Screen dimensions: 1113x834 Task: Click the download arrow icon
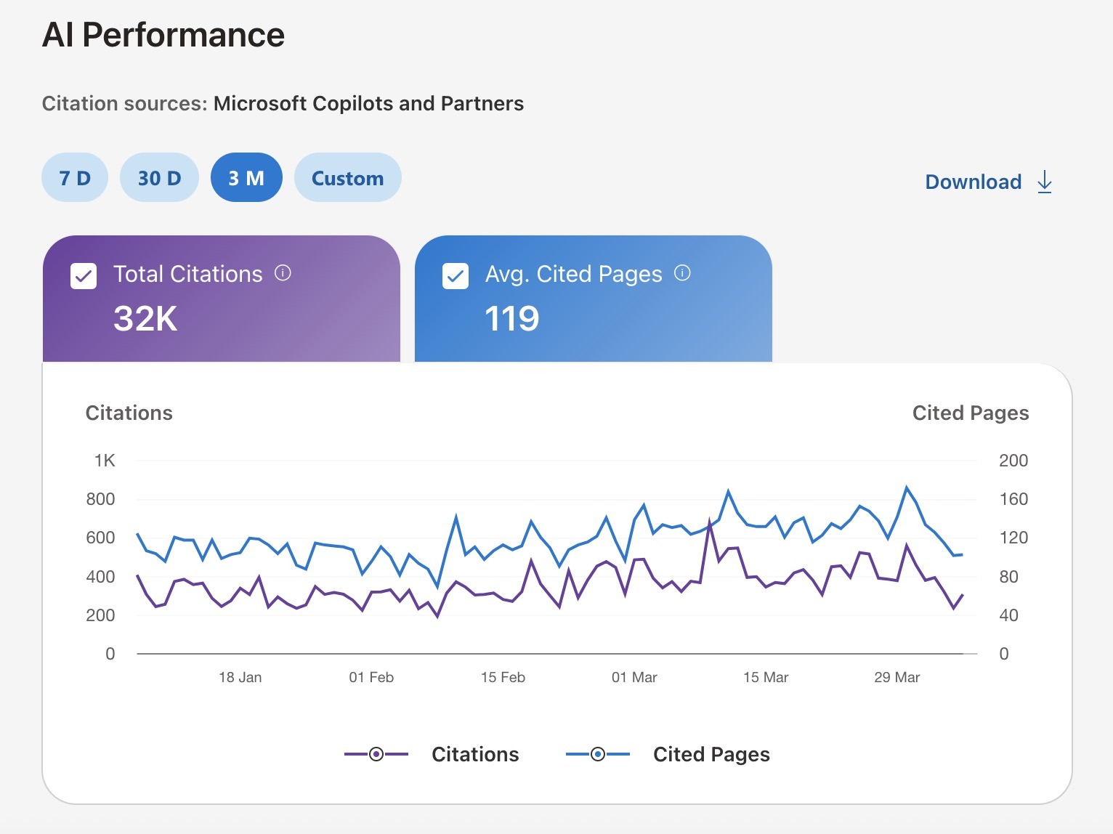(1045, 182)
